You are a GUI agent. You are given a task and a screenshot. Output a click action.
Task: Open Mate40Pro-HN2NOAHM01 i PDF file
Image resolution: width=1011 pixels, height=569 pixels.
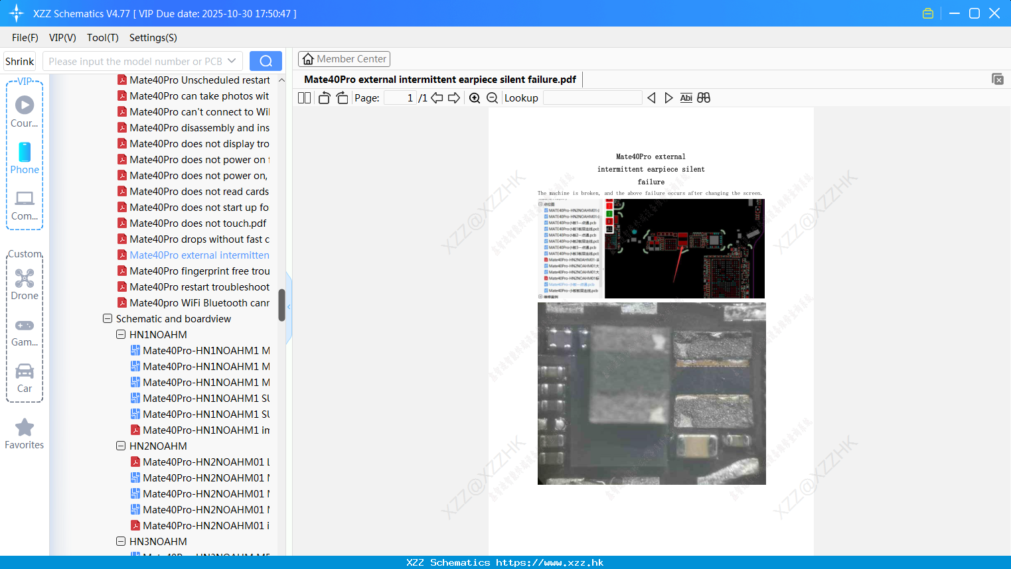click(x=200, y=525)
